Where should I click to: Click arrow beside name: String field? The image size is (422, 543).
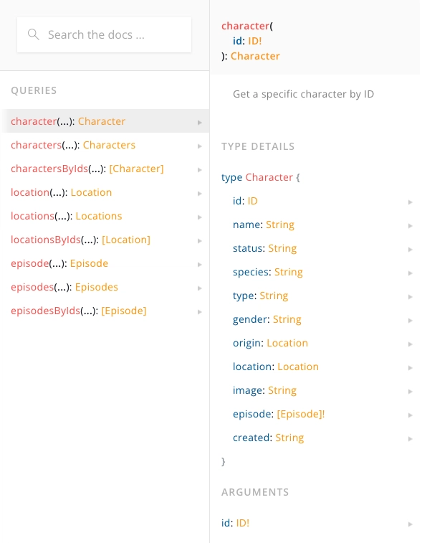tap(411, 226)
